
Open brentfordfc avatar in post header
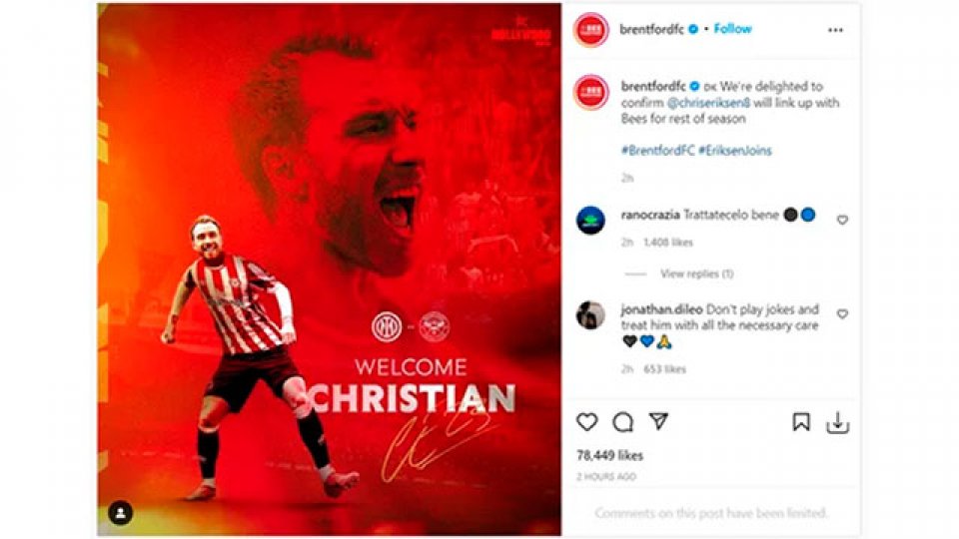(590, 29)
